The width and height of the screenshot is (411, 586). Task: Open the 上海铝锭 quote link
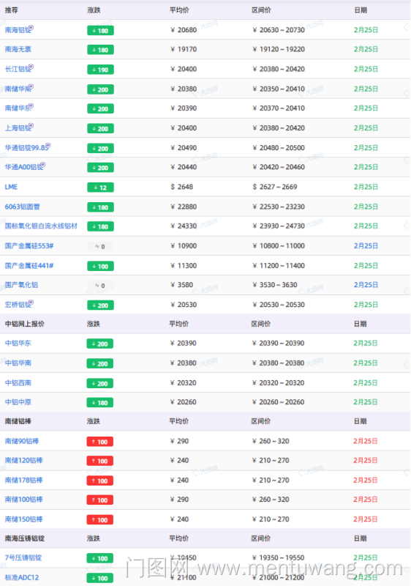point(18,128)
